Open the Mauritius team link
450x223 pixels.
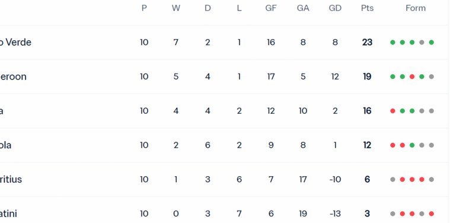[x=11, y=179]
